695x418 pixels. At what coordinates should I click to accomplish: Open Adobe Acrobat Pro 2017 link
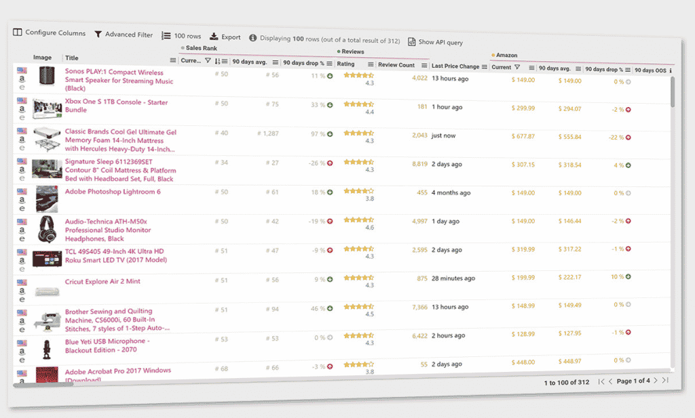117,375
